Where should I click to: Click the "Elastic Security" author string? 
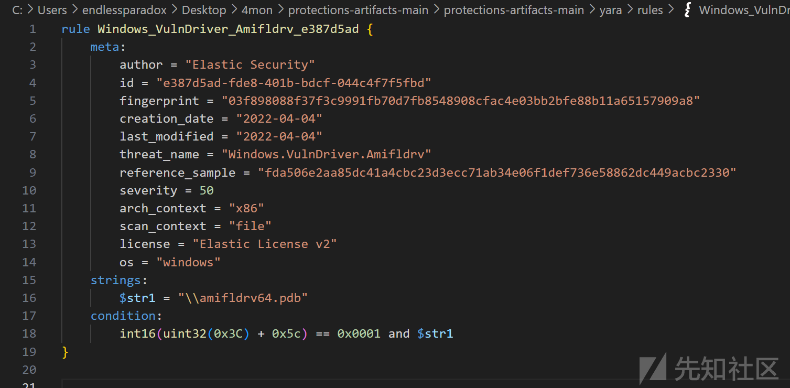pyautogui.click(x=250, y=65)
